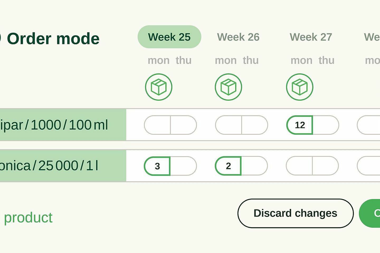Select Week 27 Thursday field for 1000/100 ml
Screen dimensions: 380x253
[326, 125]
